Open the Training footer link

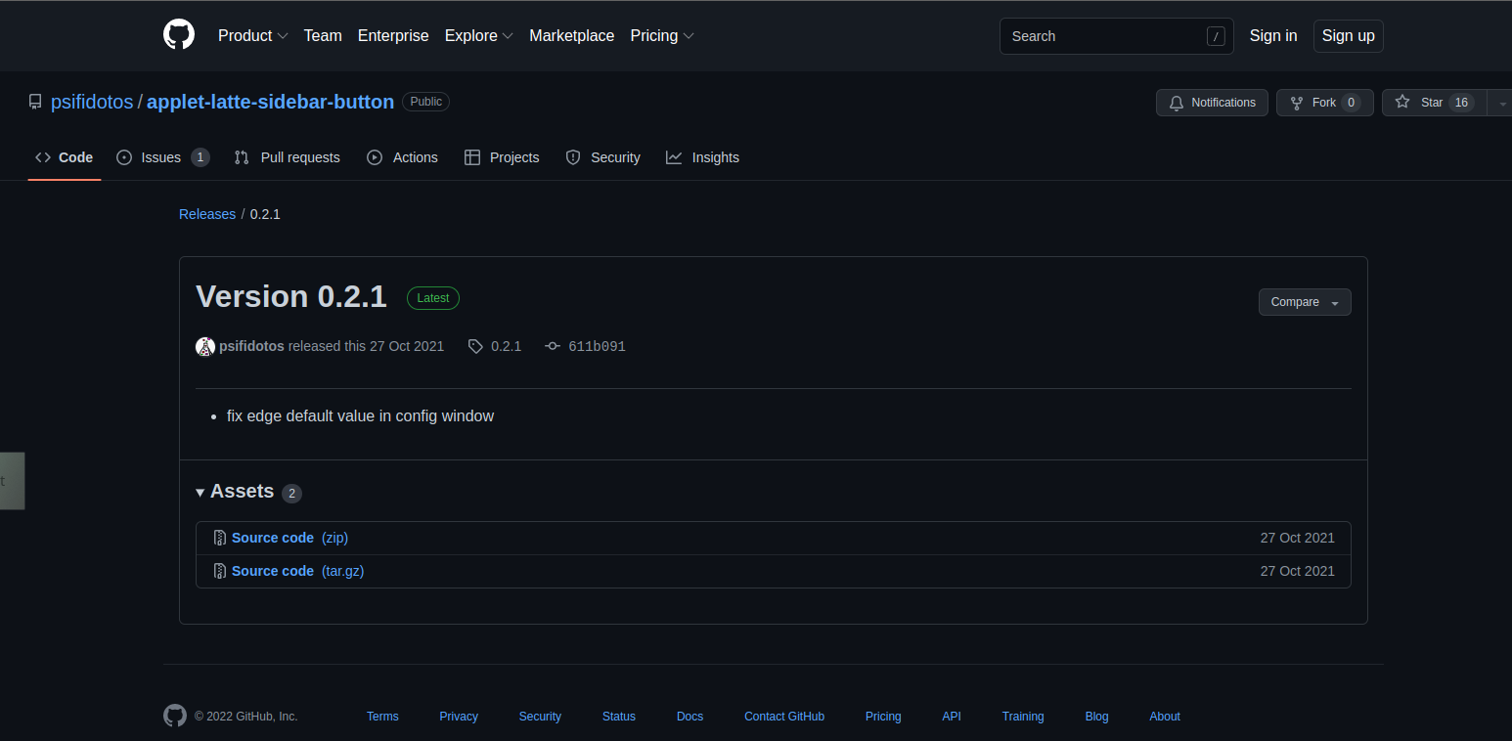(x=1023, y=717)
